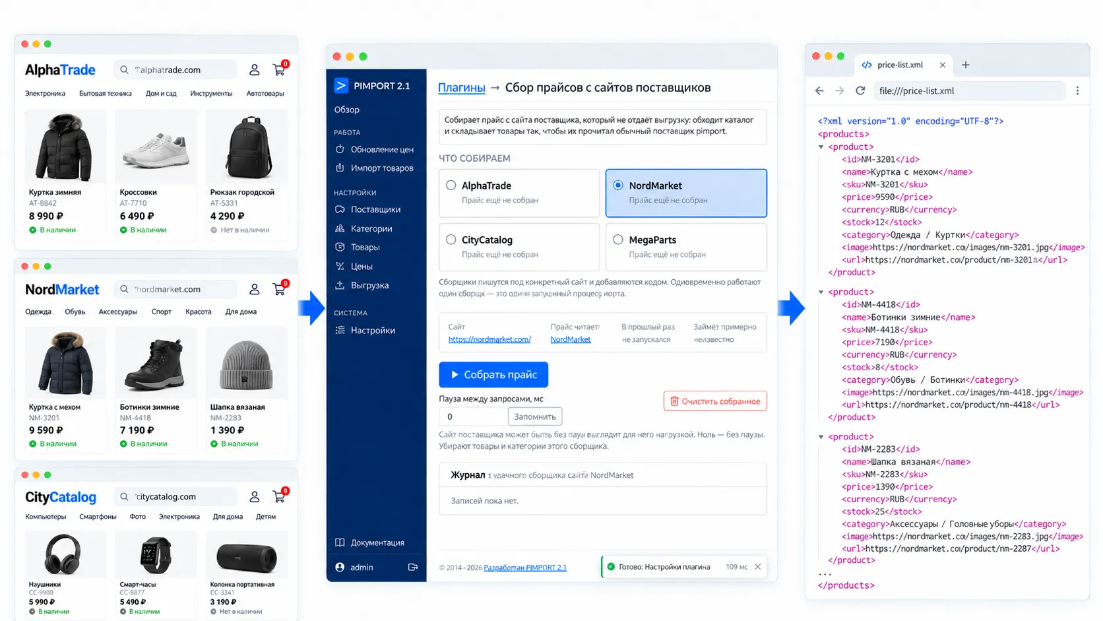
Task: Reload the price-list.xml page
Action: [x=860, y=90]
